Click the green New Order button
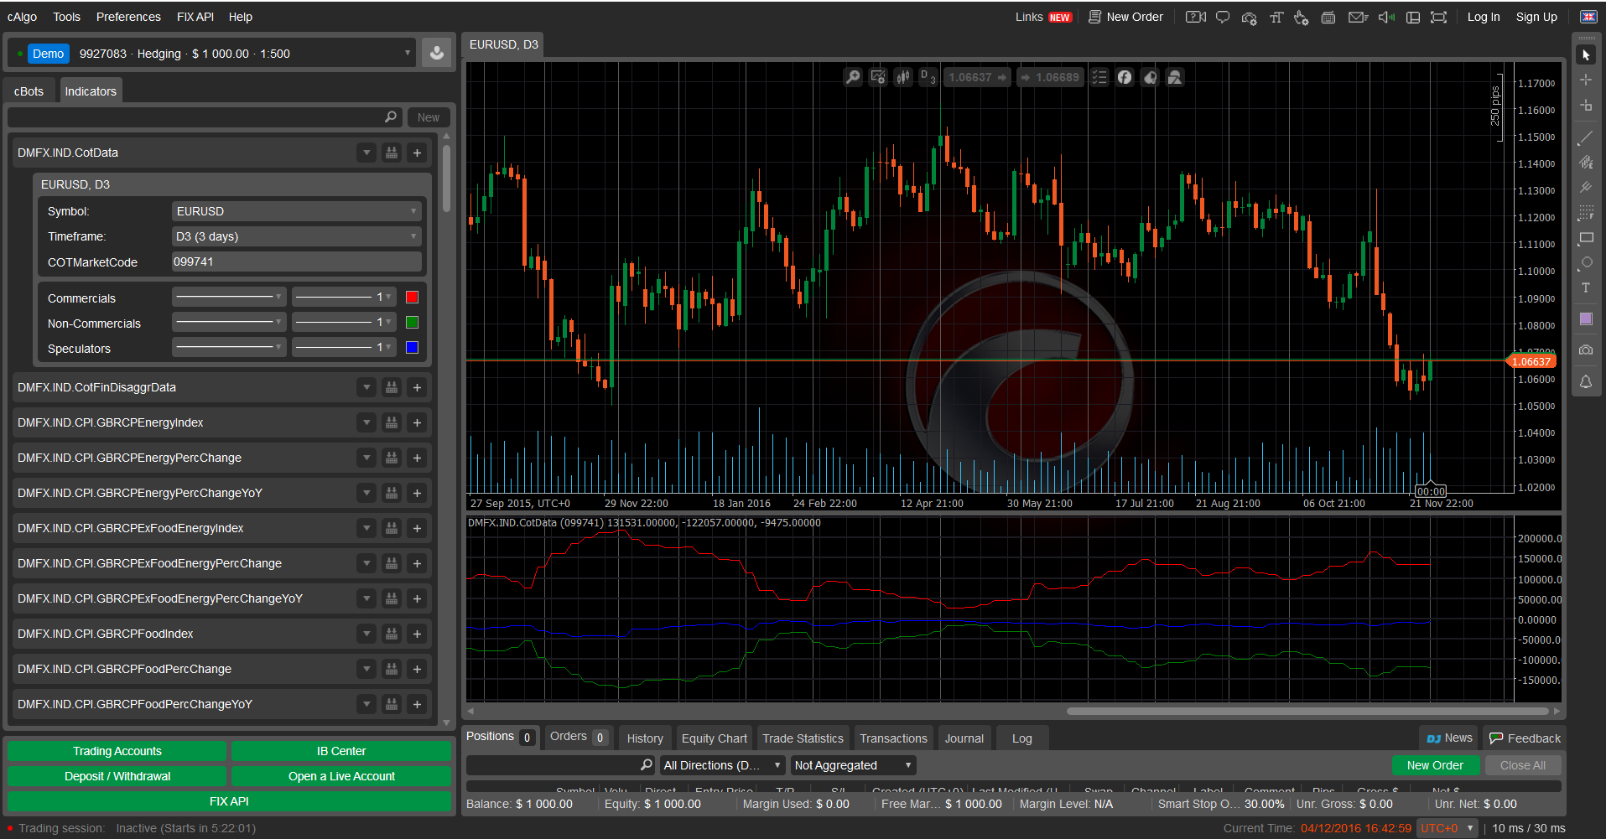The height and width of the screenshot is (839, 1606). (x=1435, y=765)
